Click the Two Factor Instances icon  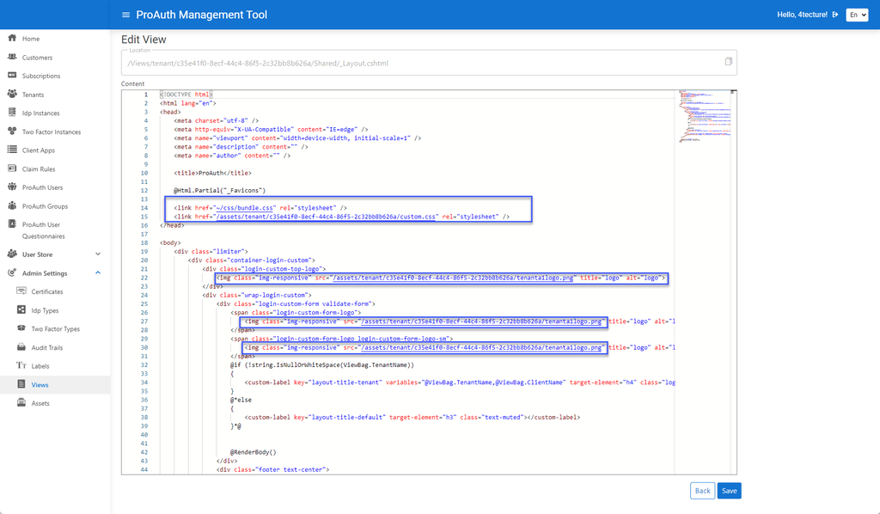click(12, 132)
